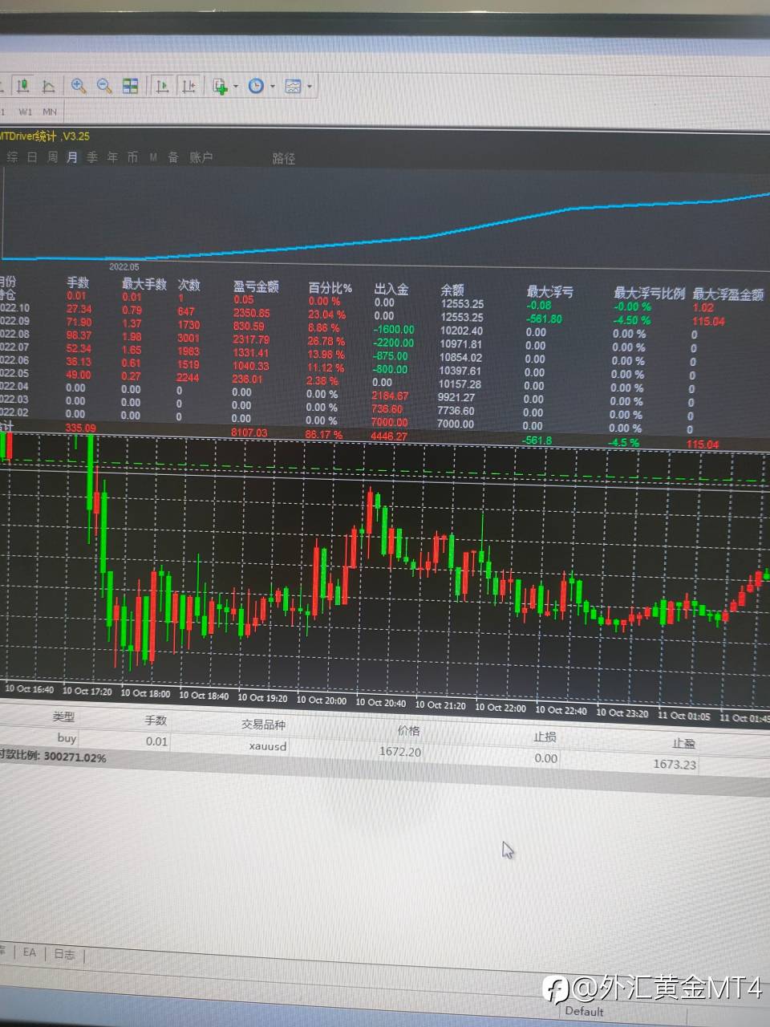Open the 备 tab in MTDriver
Image resolution: width=770 pixels, height=1027 pixels.
[172, 157]
